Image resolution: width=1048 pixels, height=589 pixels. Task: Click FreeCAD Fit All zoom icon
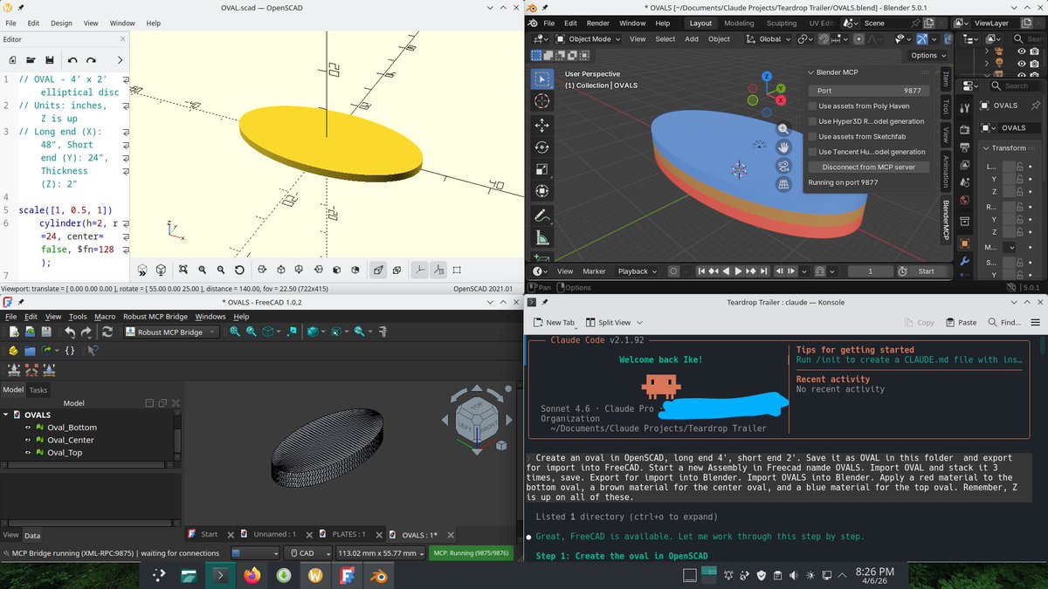coord(235,332)
